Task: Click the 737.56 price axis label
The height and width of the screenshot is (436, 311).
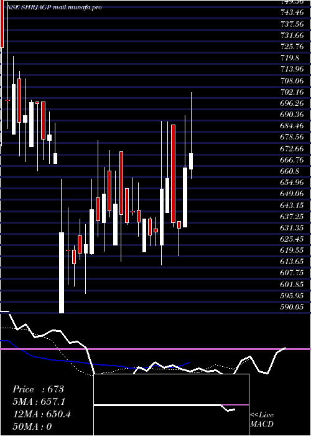Action: [x=292, y=24]
